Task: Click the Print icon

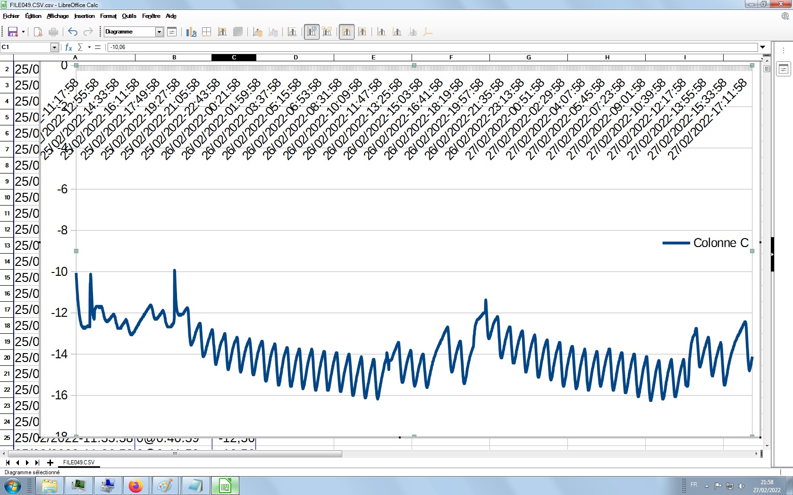Action: pyautogui.click(x=53, y=32)
